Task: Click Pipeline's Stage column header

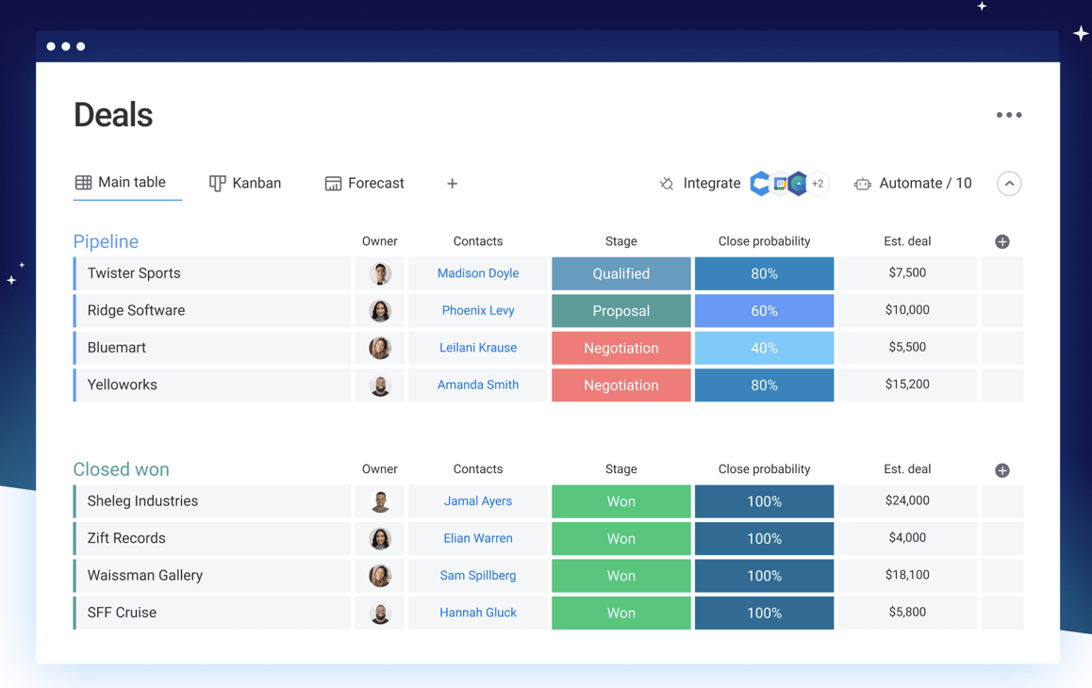Action: click(621, 241)
